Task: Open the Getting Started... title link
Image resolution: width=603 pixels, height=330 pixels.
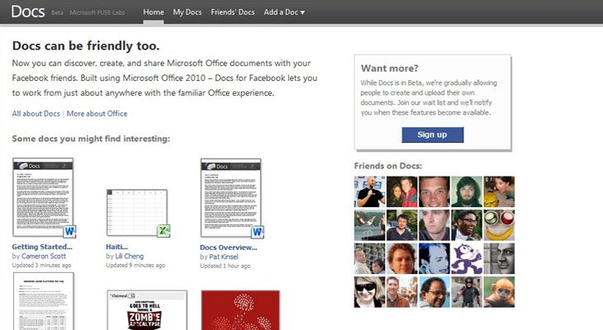Action: click(42, 247)
